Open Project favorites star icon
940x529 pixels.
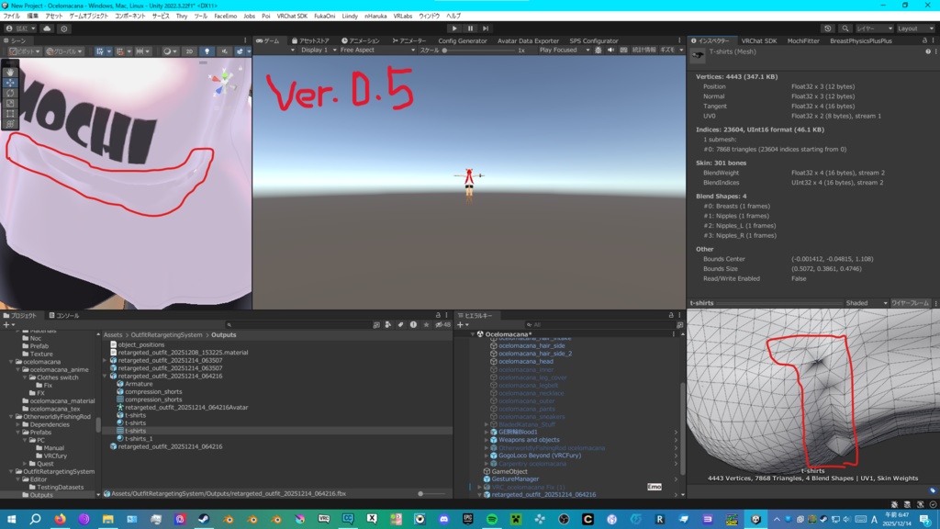pos(426,324)
